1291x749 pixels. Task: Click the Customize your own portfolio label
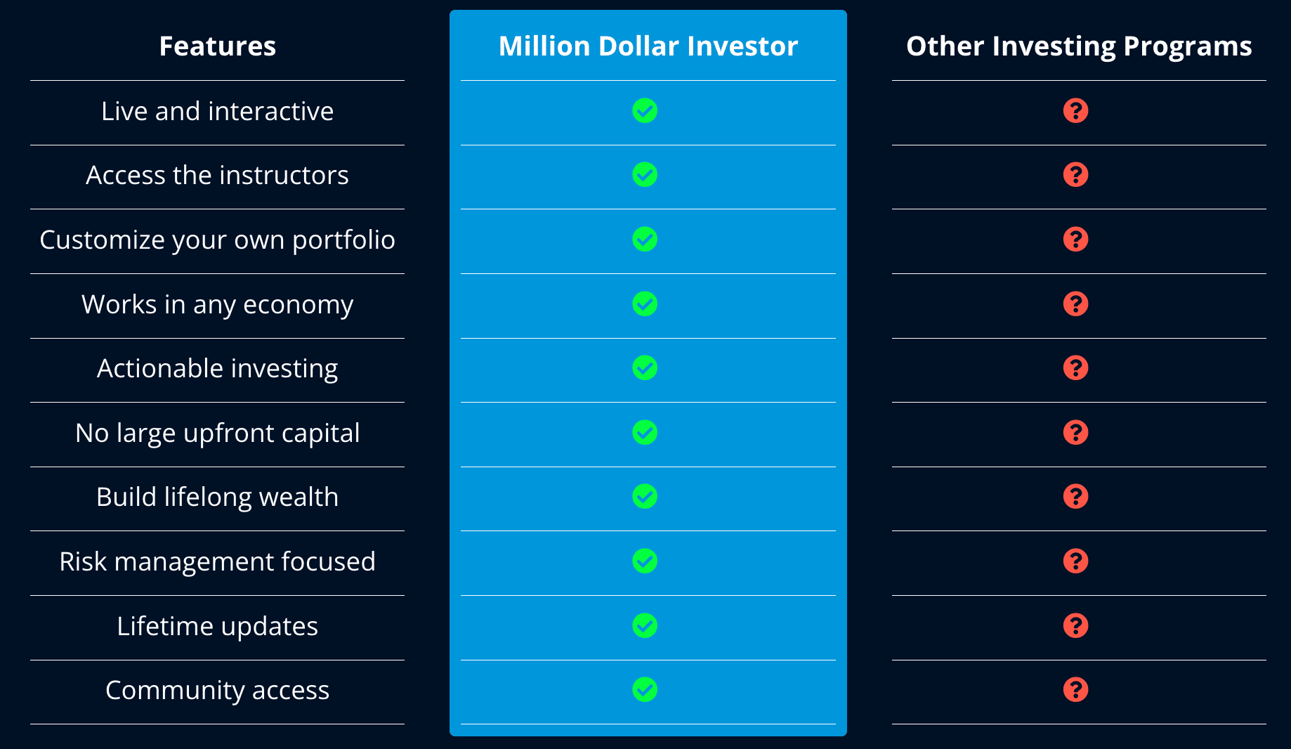(217, 240)
